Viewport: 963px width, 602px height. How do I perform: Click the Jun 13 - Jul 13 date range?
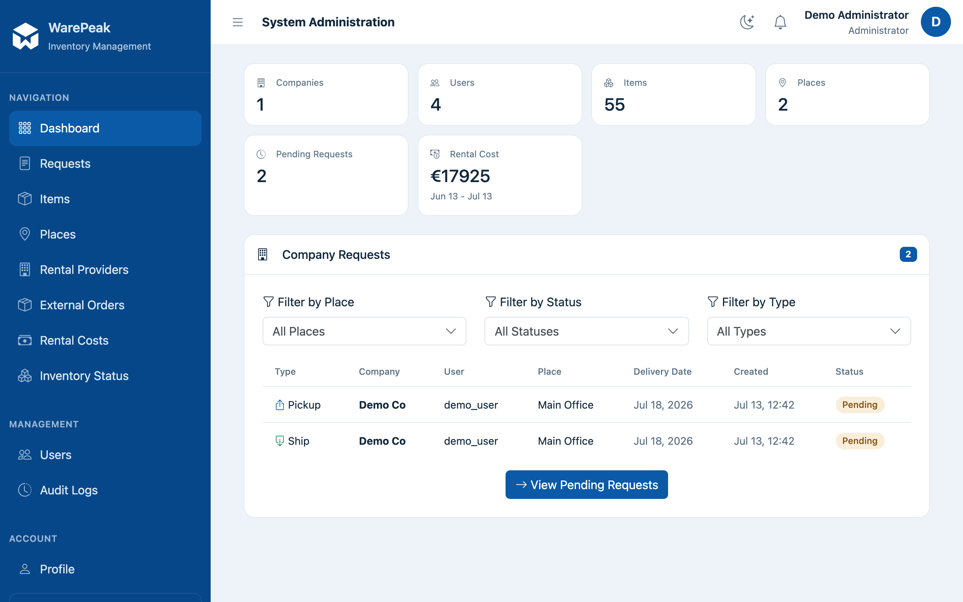pos(461,196)
